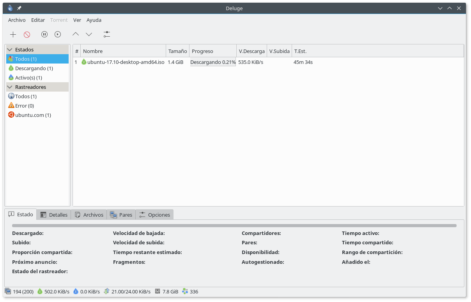Image resolution: width=471 pixels, height=302 pixels.
Task: Select the ubuntu.com (1) tracker filter
Action: tap(37, 115)
